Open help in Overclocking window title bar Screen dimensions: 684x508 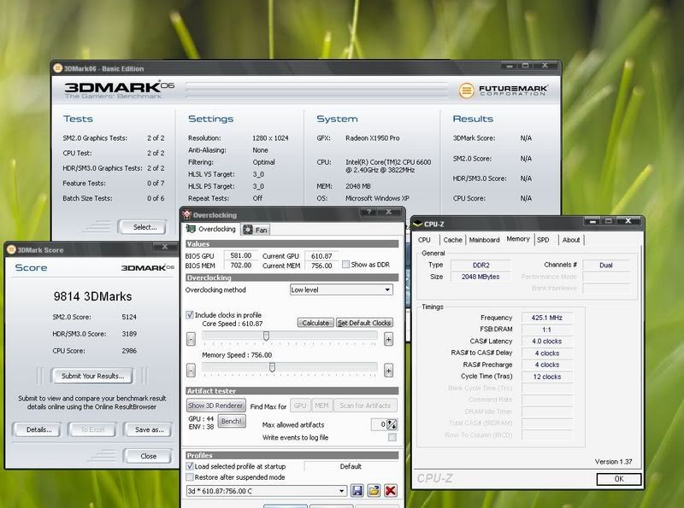pos(369,212)
